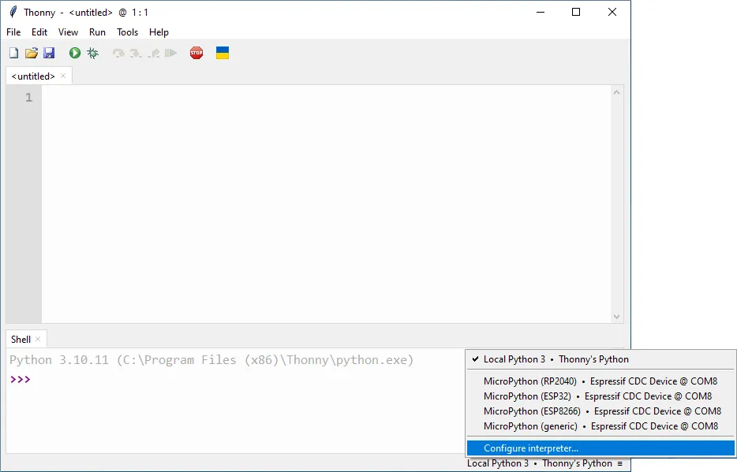Open the Tools menu

click(x=127, y=32)
